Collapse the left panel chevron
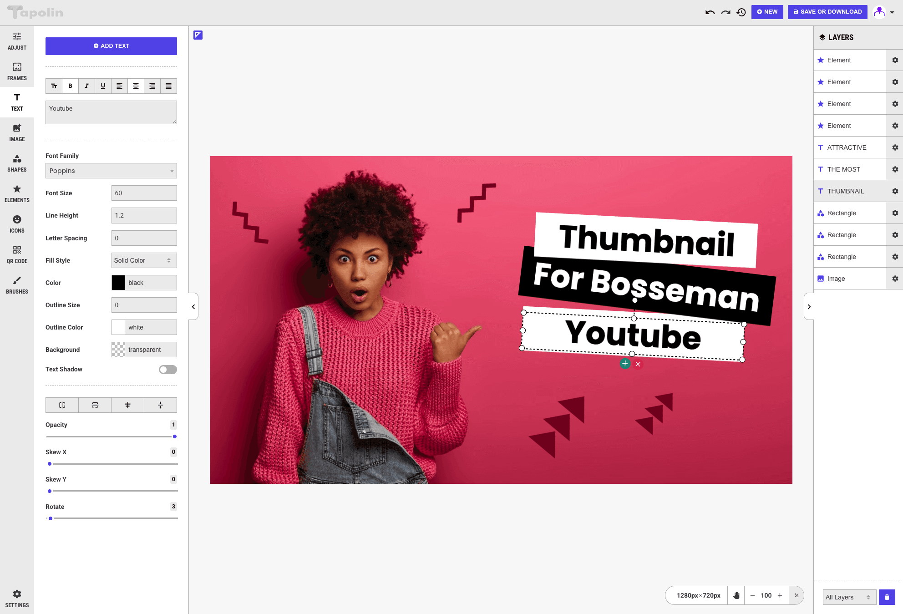 193,307
